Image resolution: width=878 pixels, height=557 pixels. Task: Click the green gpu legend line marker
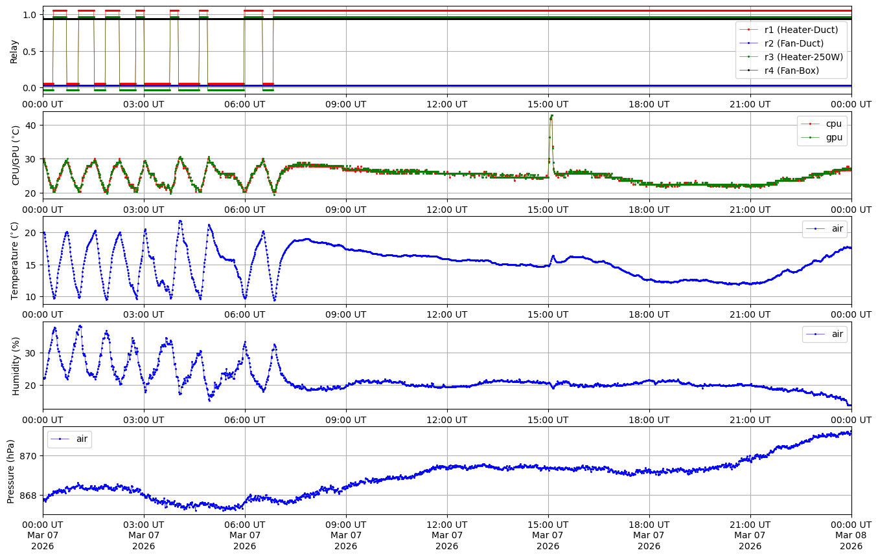810,137
